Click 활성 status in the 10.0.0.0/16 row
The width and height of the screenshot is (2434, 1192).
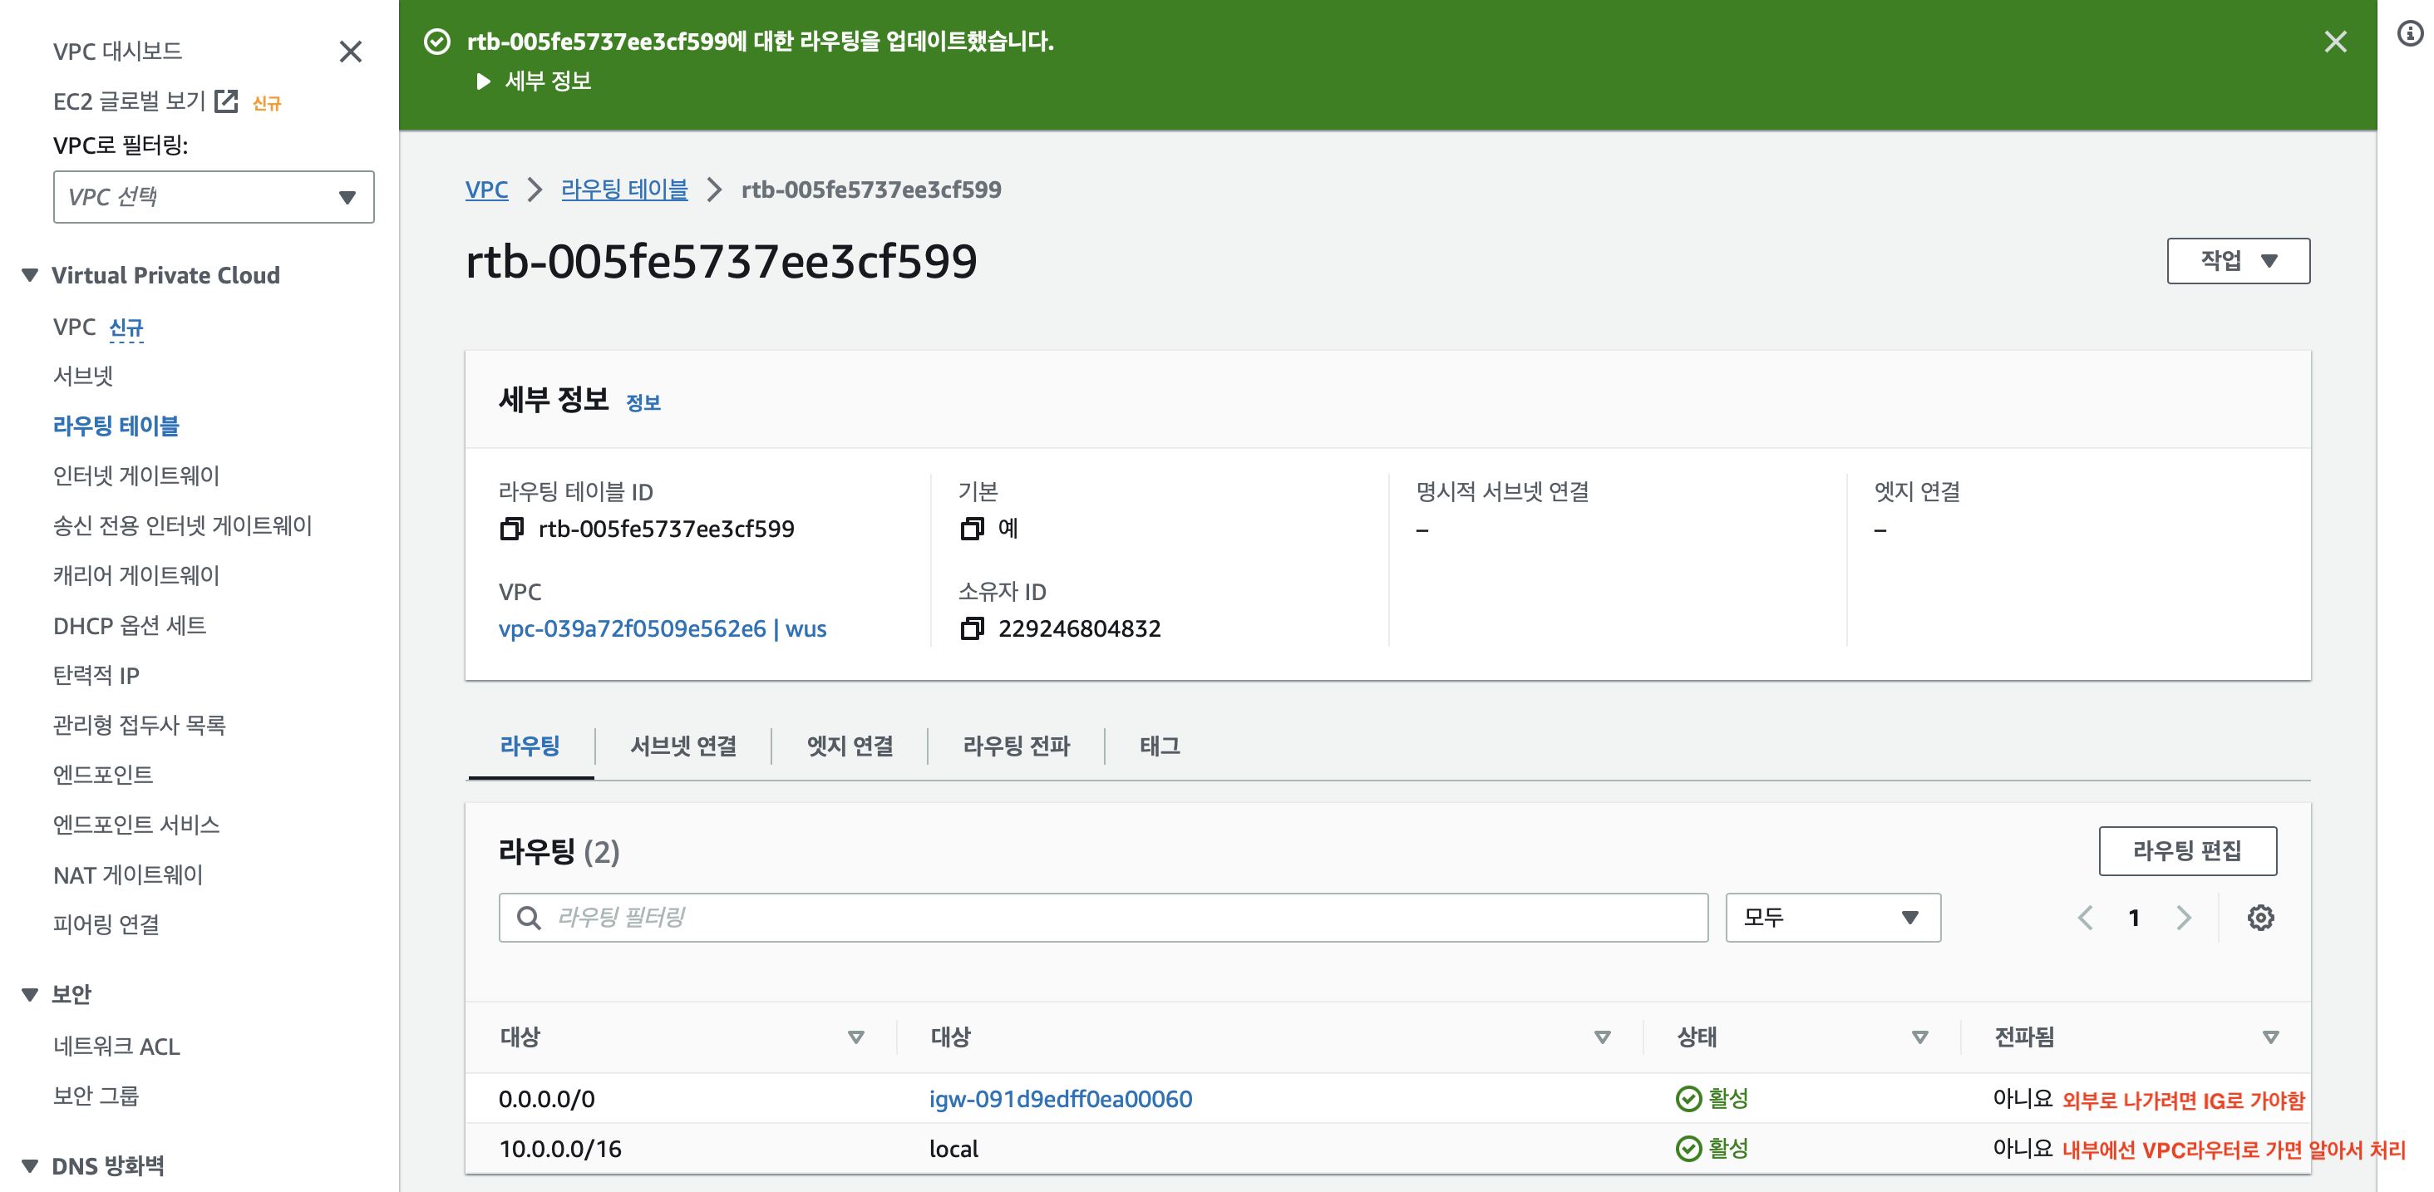click(x=1711, y=1149)
